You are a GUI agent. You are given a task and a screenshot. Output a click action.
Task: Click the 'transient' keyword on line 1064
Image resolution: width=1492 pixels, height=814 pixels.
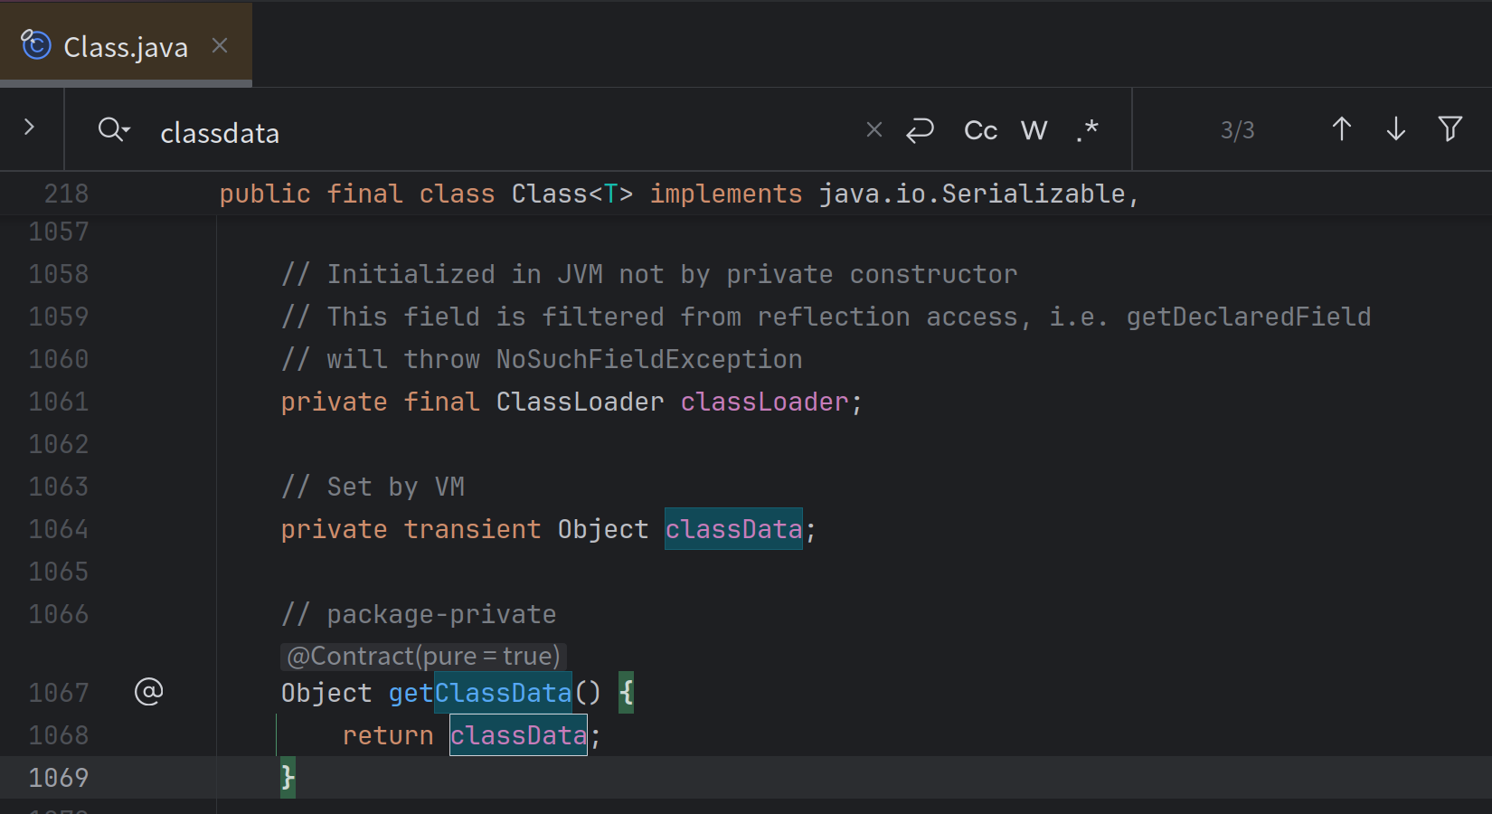point(472,529)
